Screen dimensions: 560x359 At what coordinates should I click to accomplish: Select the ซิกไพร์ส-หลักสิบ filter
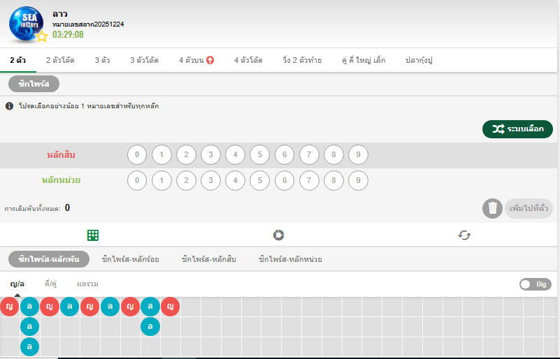tap(209, 259)
